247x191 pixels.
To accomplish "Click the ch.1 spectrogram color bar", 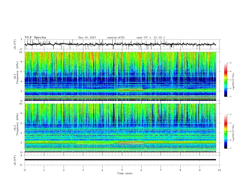I will pyautogui.click(x=225, y=80).
